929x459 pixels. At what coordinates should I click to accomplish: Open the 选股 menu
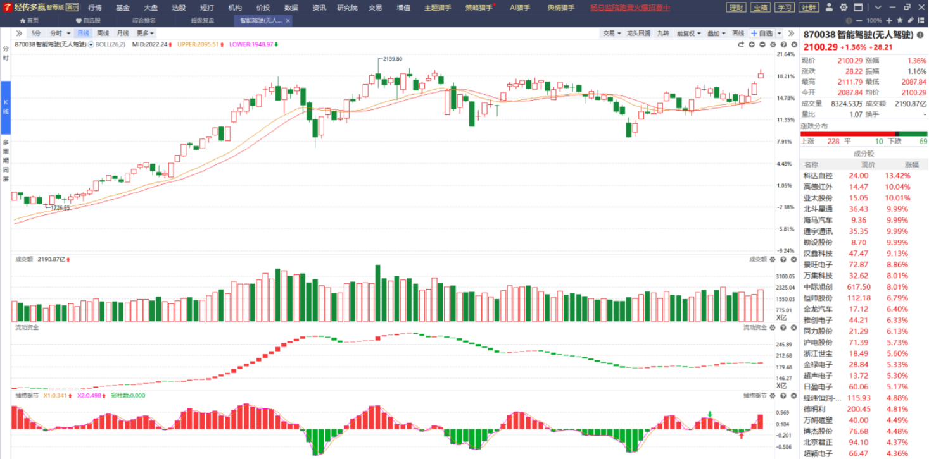(179, 8)
